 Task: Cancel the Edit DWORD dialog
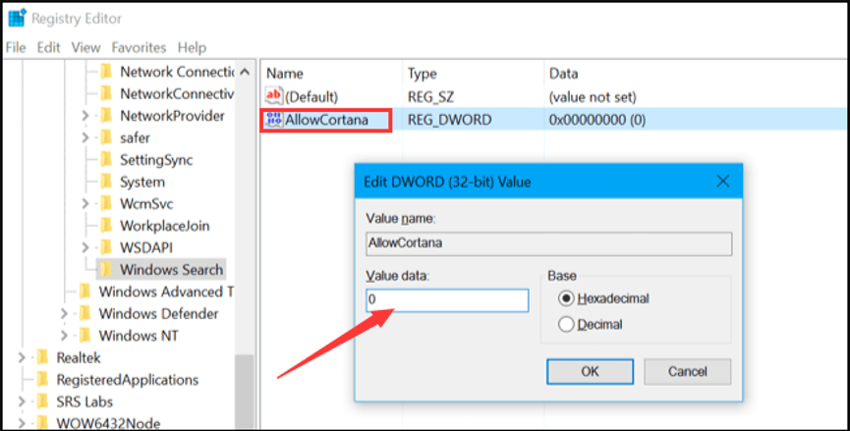click(687, 372)
